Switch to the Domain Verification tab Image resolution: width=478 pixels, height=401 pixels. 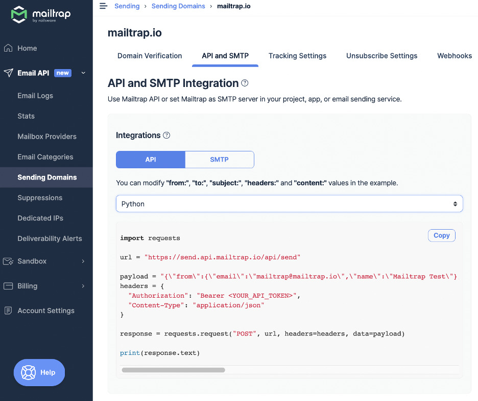150,56
